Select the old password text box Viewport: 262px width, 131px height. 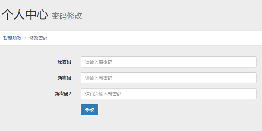tap(168, 62)
